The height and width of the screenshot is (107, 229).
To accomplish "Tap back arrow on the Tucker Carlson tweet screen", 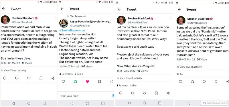I will 179,10.
